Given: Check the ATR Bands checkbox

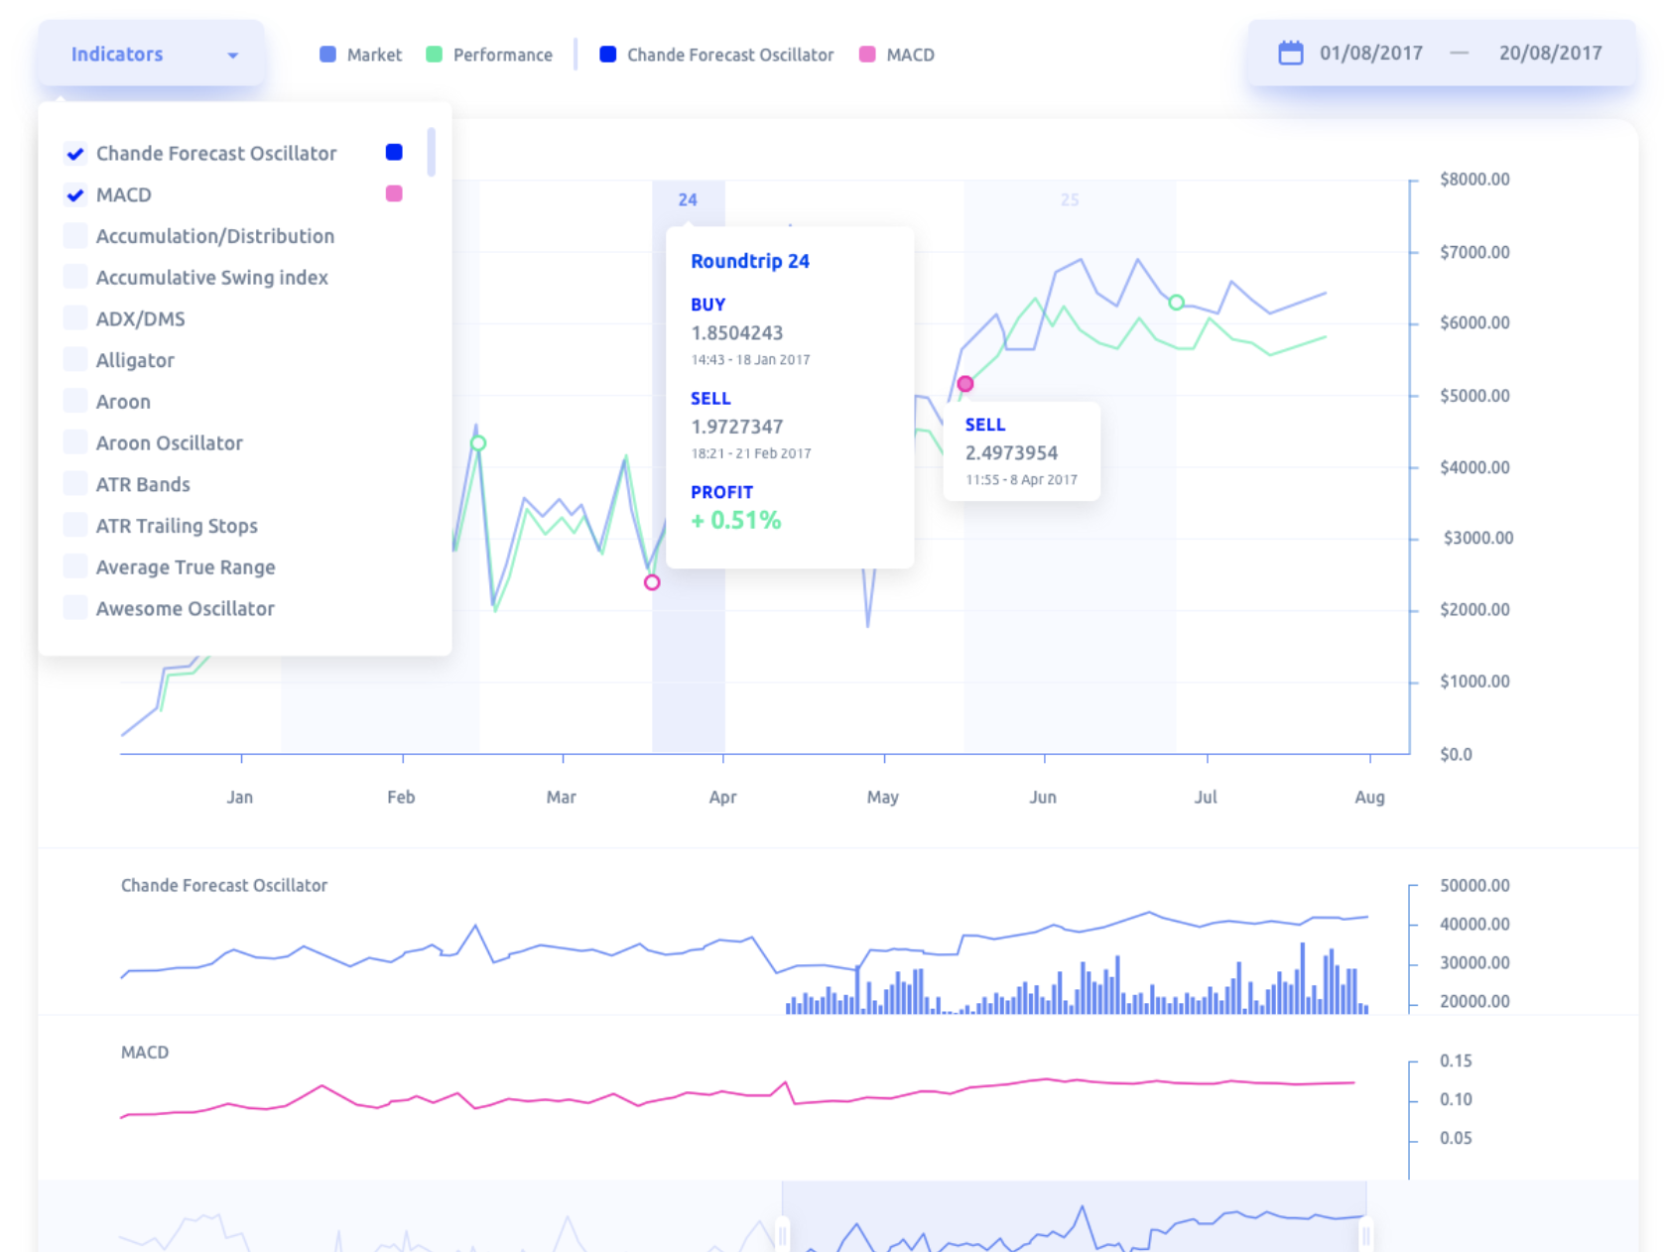Looking at the screenshot, I should pyautogui.click(x=74, y=484).
